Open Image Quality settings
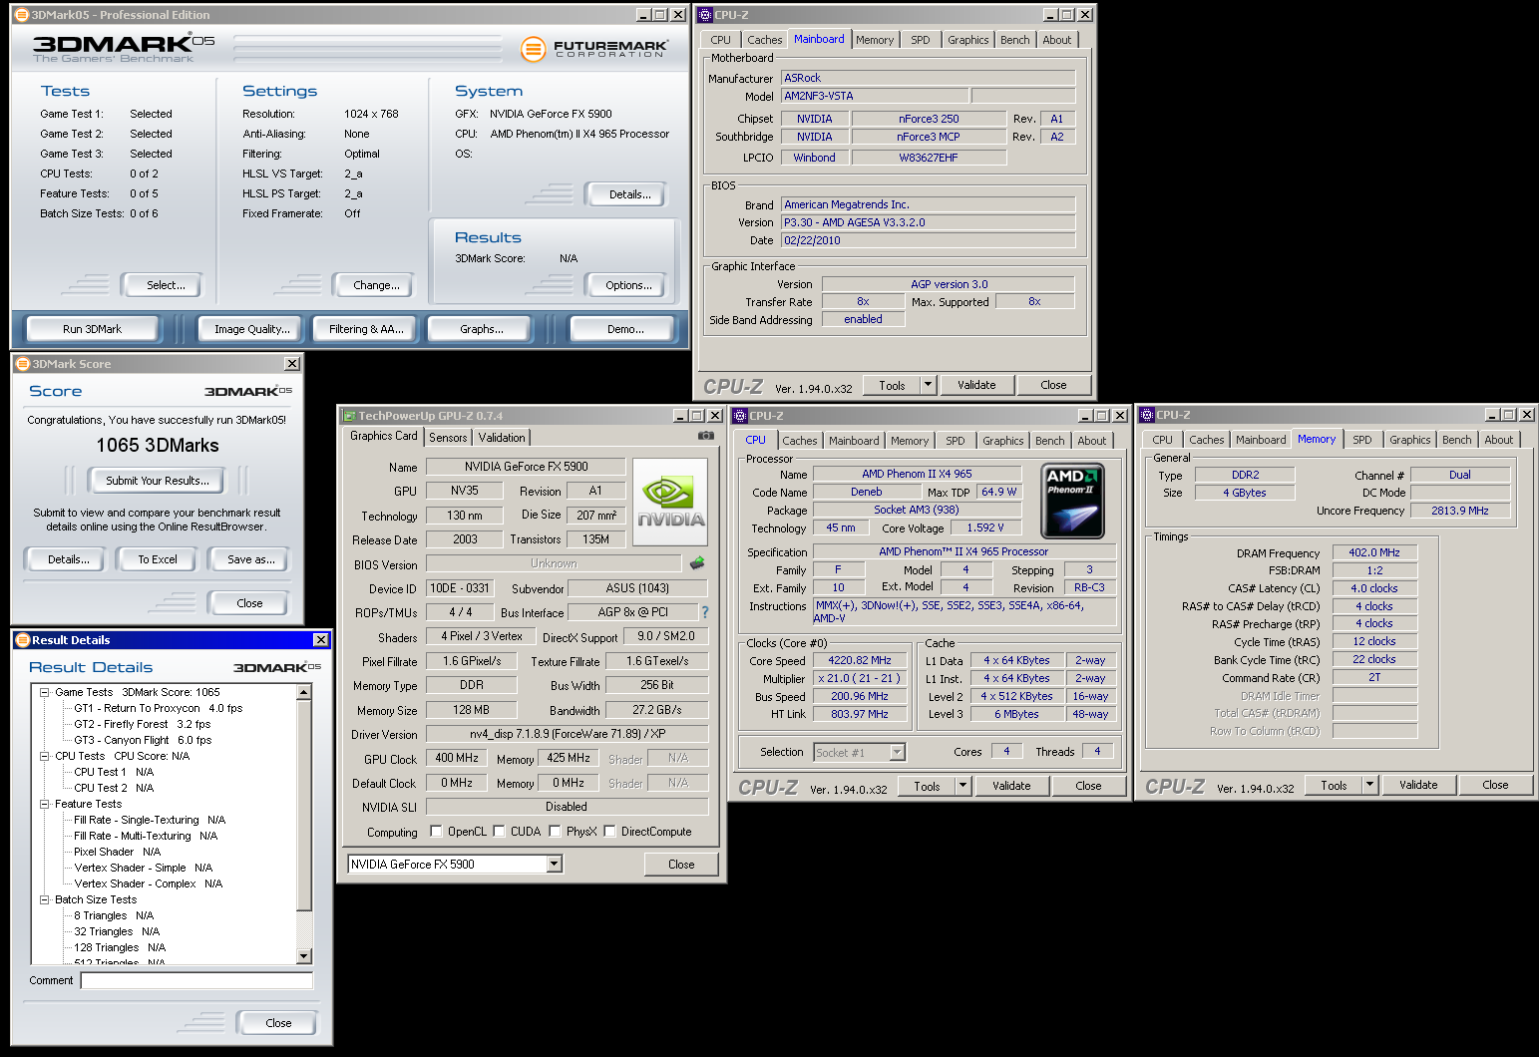This screenshot has width=1539, height=1057. [252, 329]
